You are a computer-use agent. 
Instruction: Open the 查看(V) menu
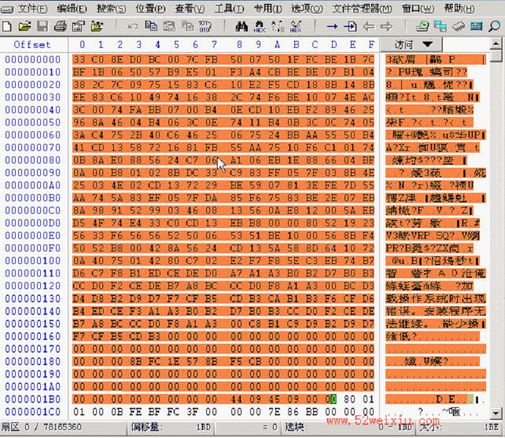190,8
